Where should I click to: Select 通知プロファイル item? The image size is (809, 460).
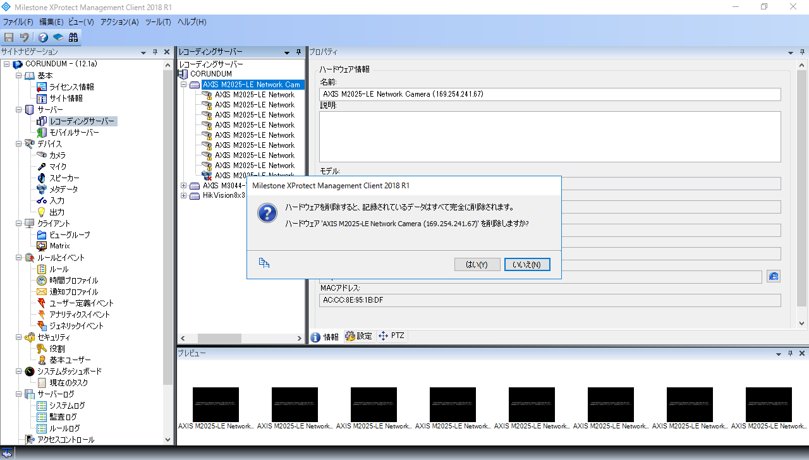74,292
